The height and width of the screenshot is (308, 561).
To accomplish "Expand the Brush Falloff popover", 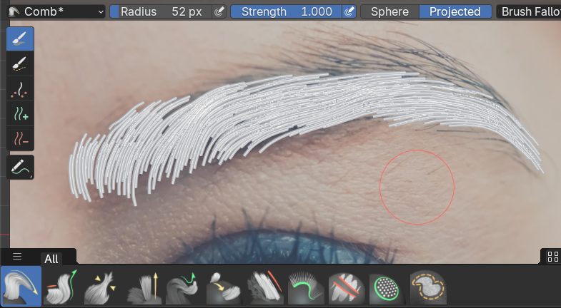I will [x=530, y=12].
